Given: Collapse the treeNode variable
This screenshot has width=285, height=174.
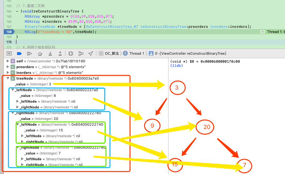Looking at the screenshot, I should click(8, 78).
